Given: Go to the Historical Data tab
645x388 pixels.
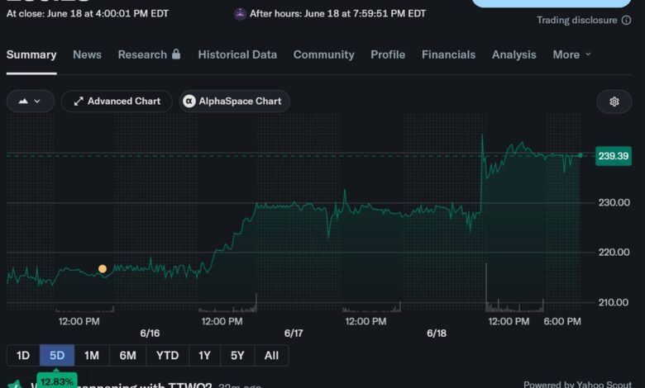Looking at the screenshot, I should tap(237, 54).
